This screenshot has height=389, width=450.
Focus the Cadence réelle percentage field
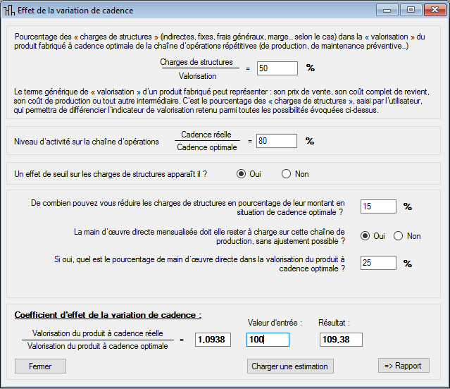[277, 141]
